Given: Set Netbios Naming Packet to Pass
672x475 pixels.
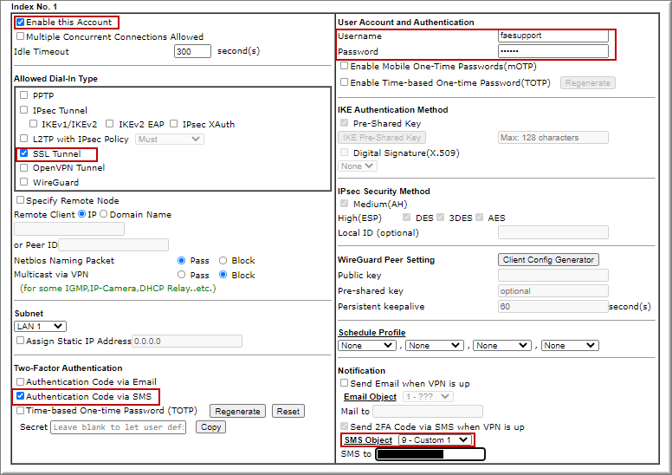Looking at the screenshot, I should pos(181,260).
